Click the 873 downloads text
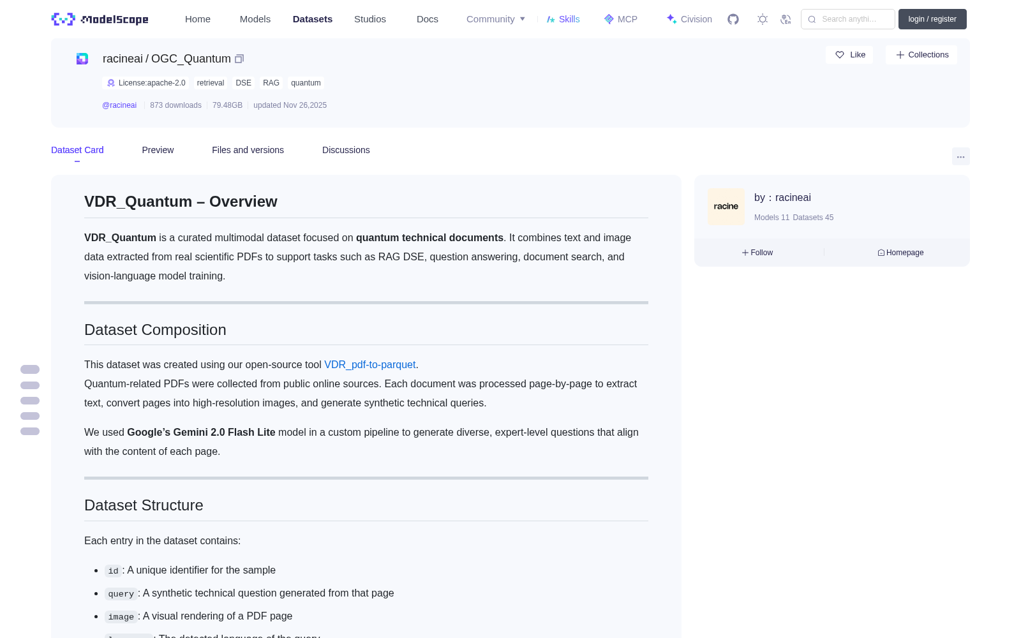The height and width of the screenshot is (638, 1021). [x=175, y=105]
